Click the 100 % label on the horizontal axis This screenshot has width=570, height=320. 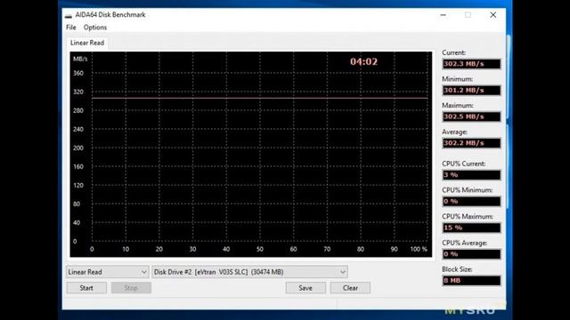[419, 249]
